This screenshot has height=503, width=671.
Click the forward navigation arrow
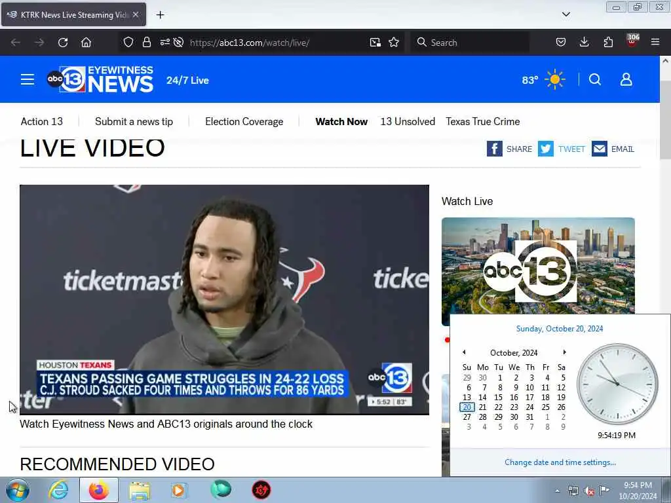[39, 43]
